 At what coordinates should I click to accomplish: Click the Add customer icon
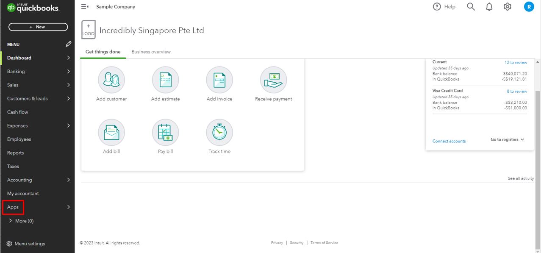[x=111, y=80]
